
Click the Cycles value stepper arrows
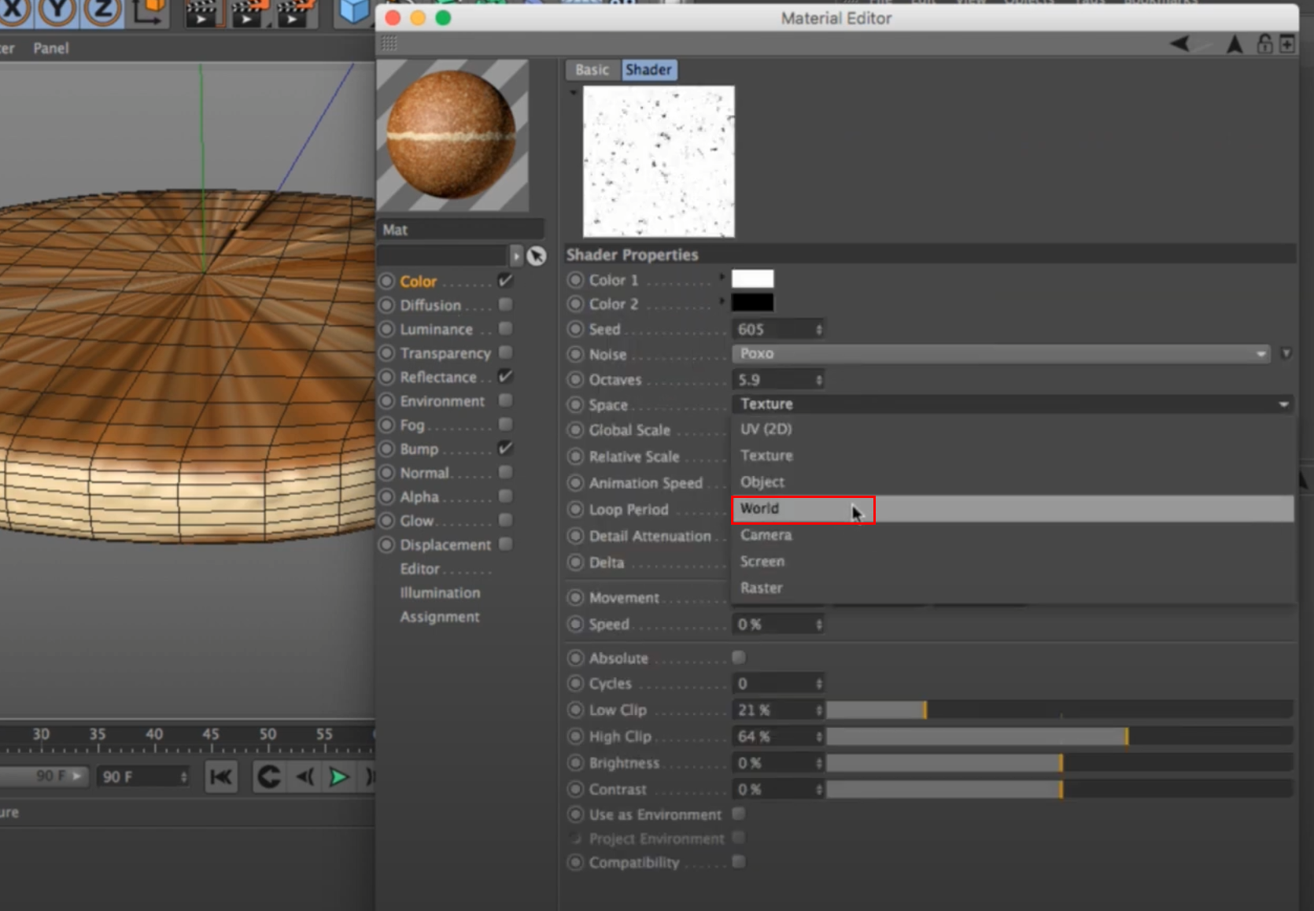point(818,684)
